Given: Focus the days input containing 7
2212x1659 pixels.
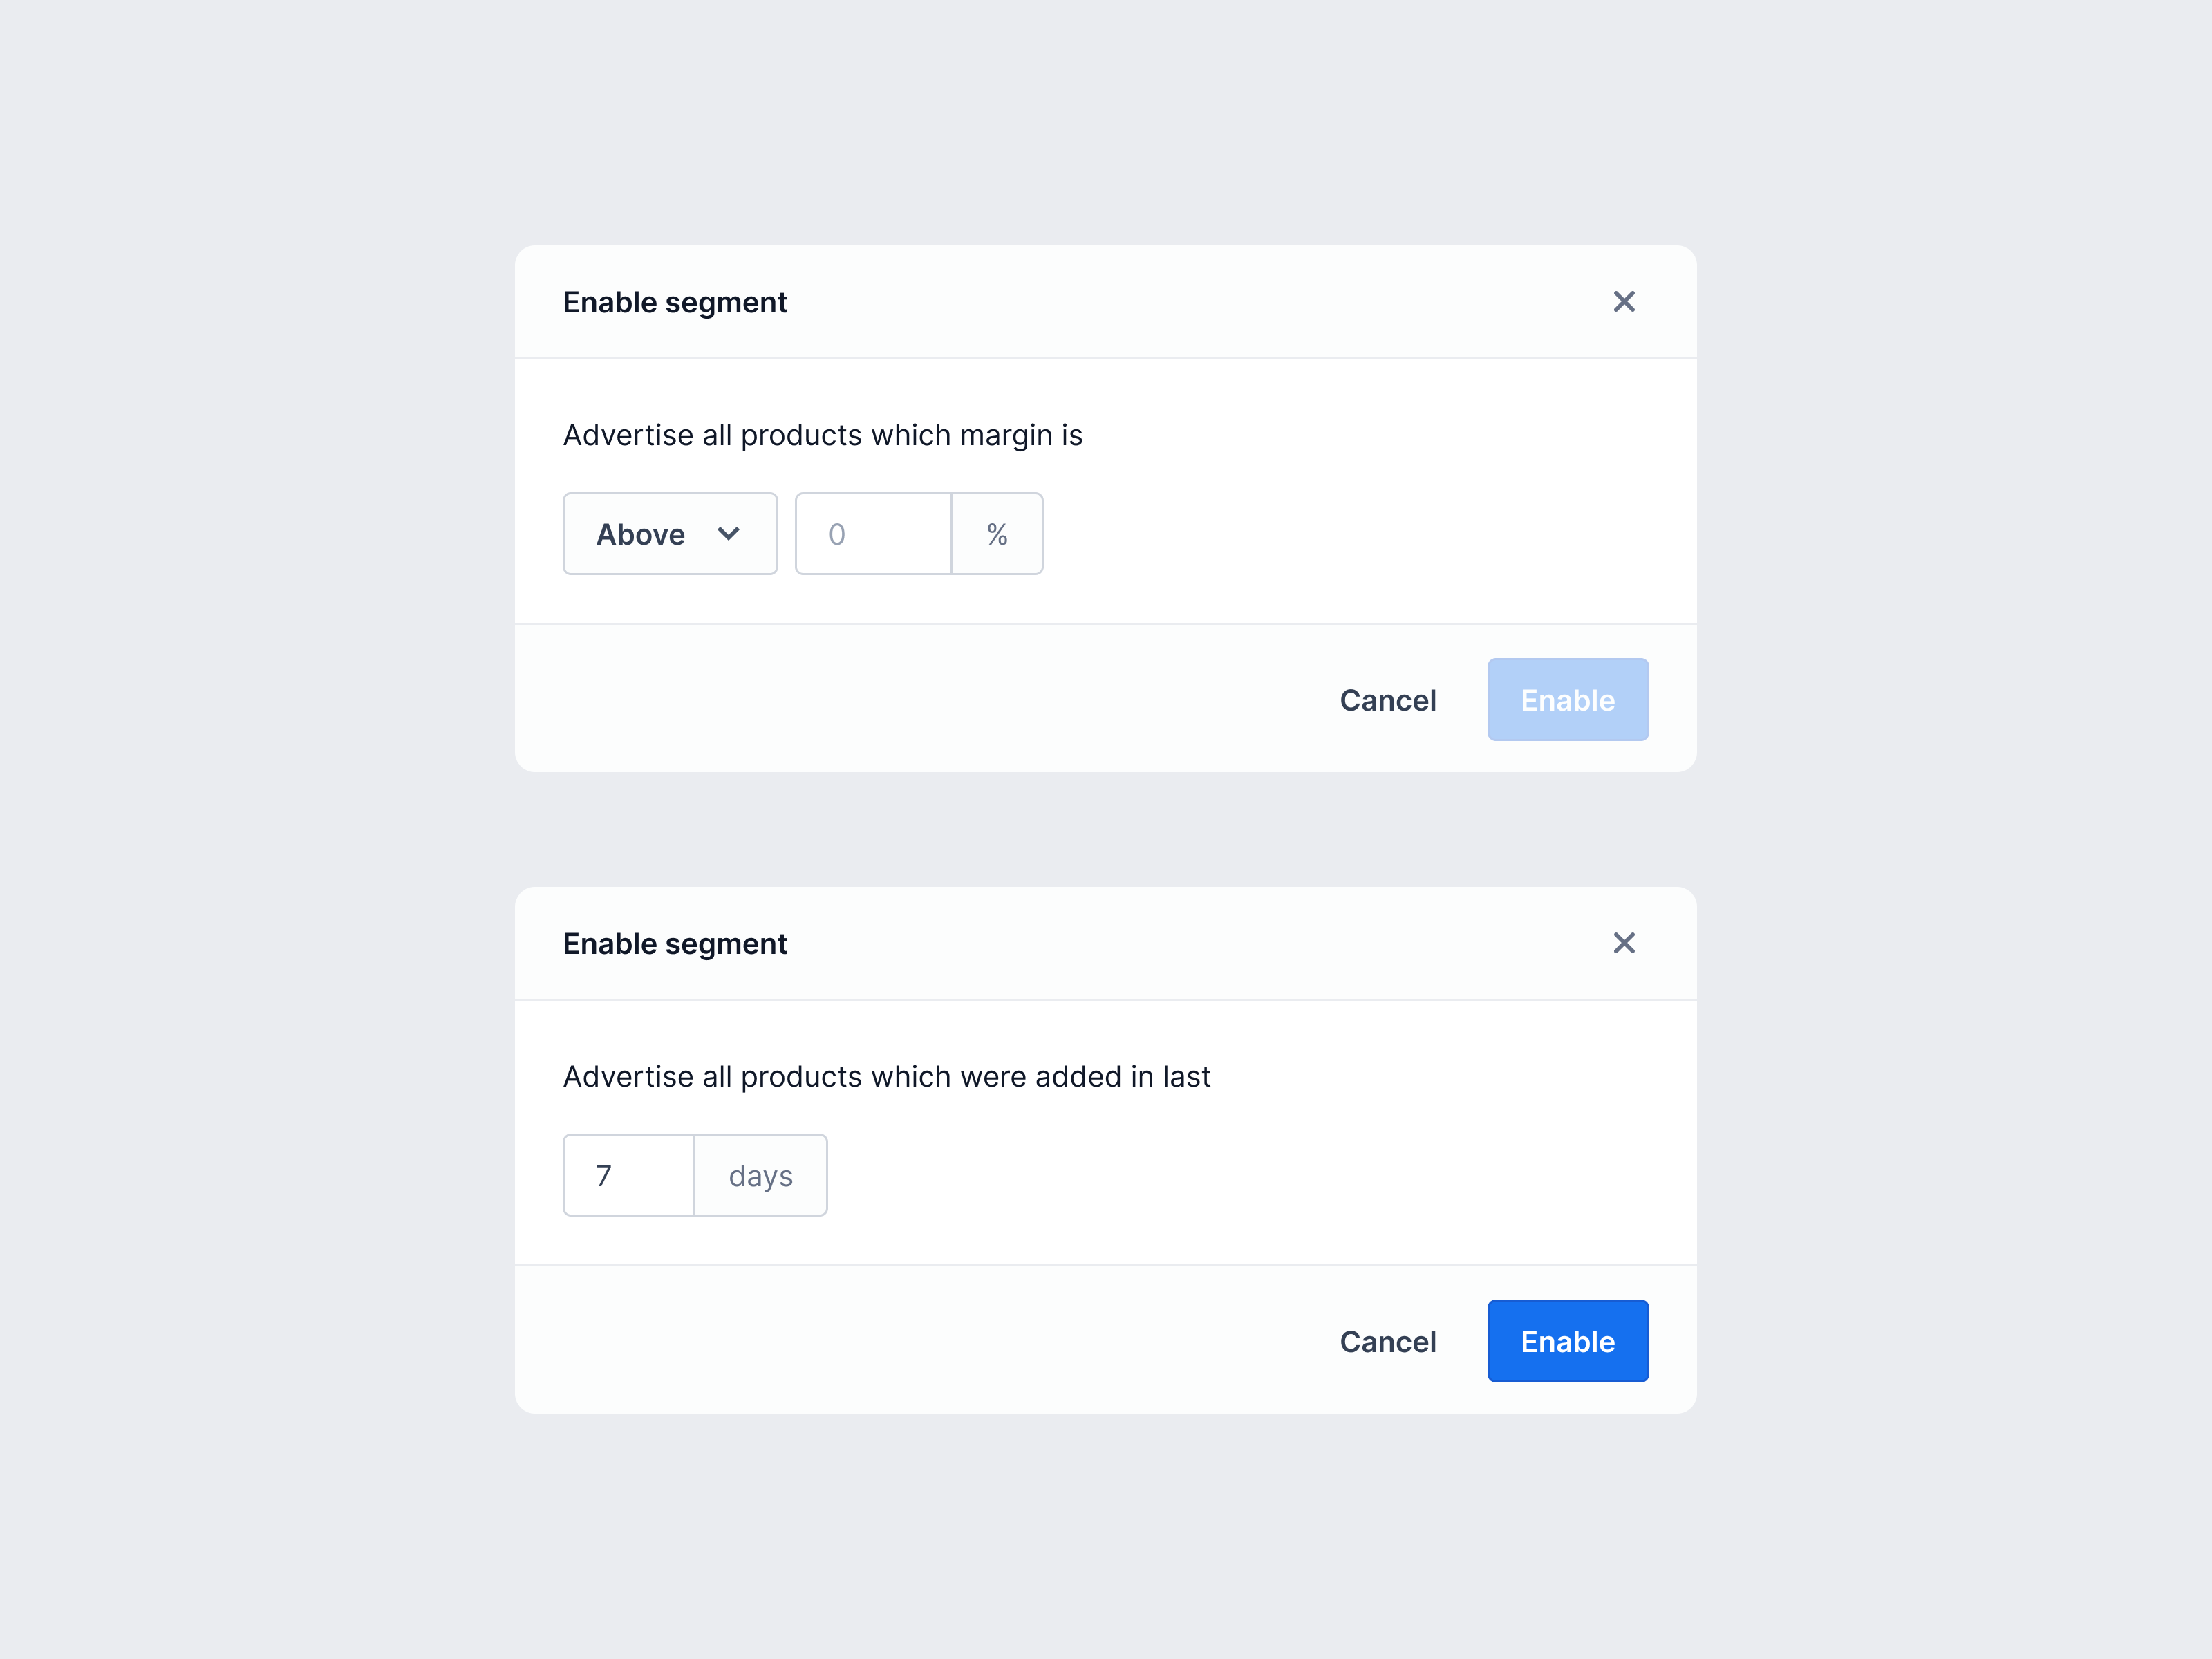Looking at the screenshot, I should coord(629,1175).
